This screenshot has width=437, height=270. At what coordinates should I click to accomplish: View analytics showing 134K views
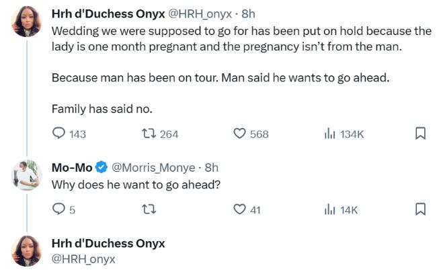coord(330,134)
